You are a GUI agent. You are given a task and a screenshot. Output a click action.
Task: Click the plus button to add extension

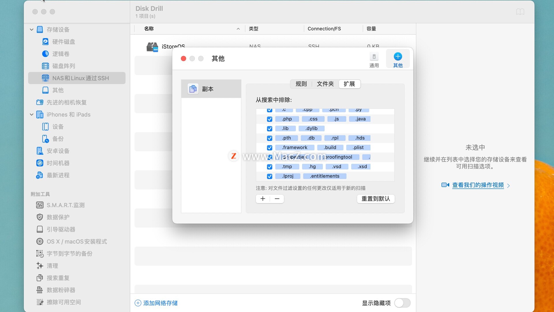click(x=263, y=199)
